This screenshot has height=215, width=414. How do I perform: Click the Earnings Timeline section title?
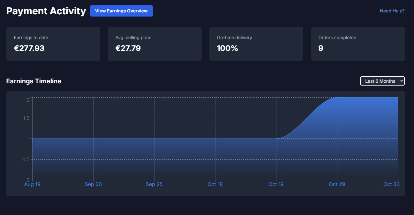[x=34, y=81]
